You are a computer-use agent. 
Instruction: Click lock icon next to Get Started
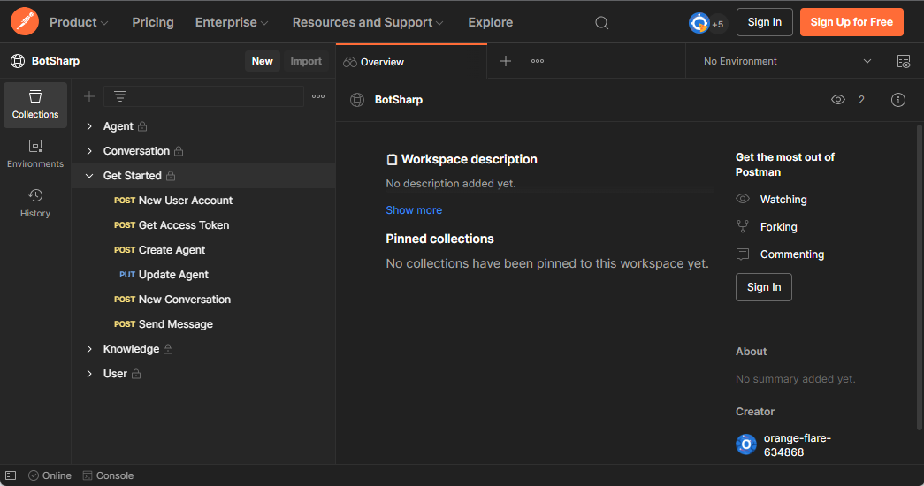click(171, 176)
